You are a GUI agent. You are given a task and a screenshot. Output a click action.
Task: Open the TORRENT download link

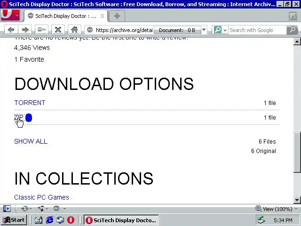(x=30, y=103)
